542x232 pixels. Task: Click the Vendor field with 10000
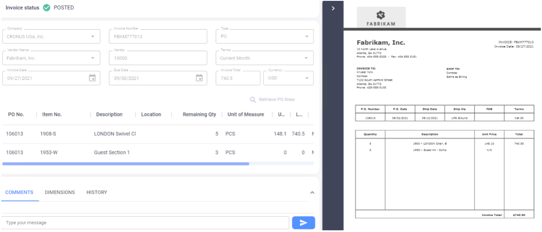(158, 58)
